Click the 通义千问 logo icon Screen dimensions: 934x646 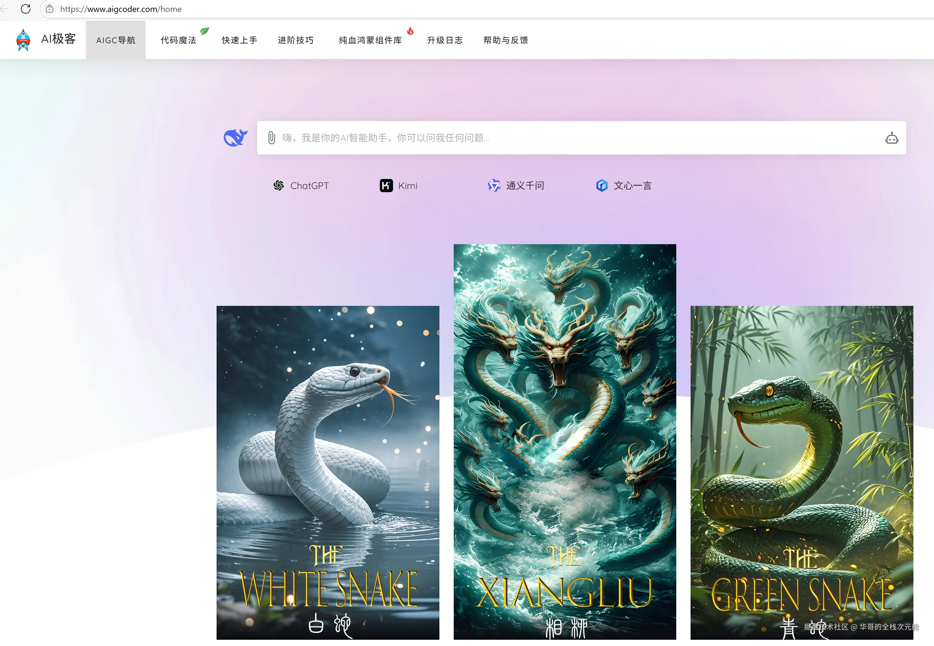[x=494, y=186]
